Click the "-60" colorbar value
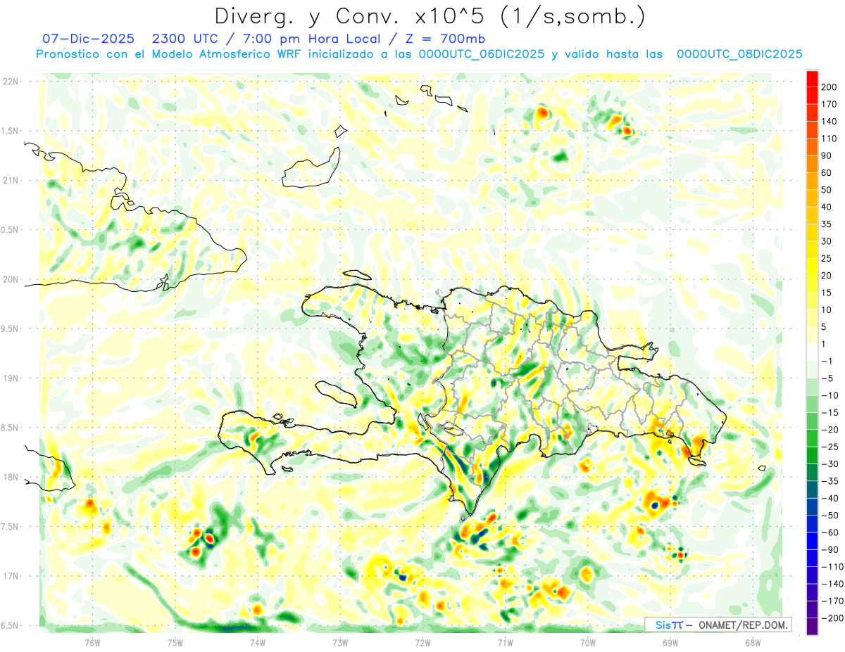845x652 pixels. click(830, 532)
